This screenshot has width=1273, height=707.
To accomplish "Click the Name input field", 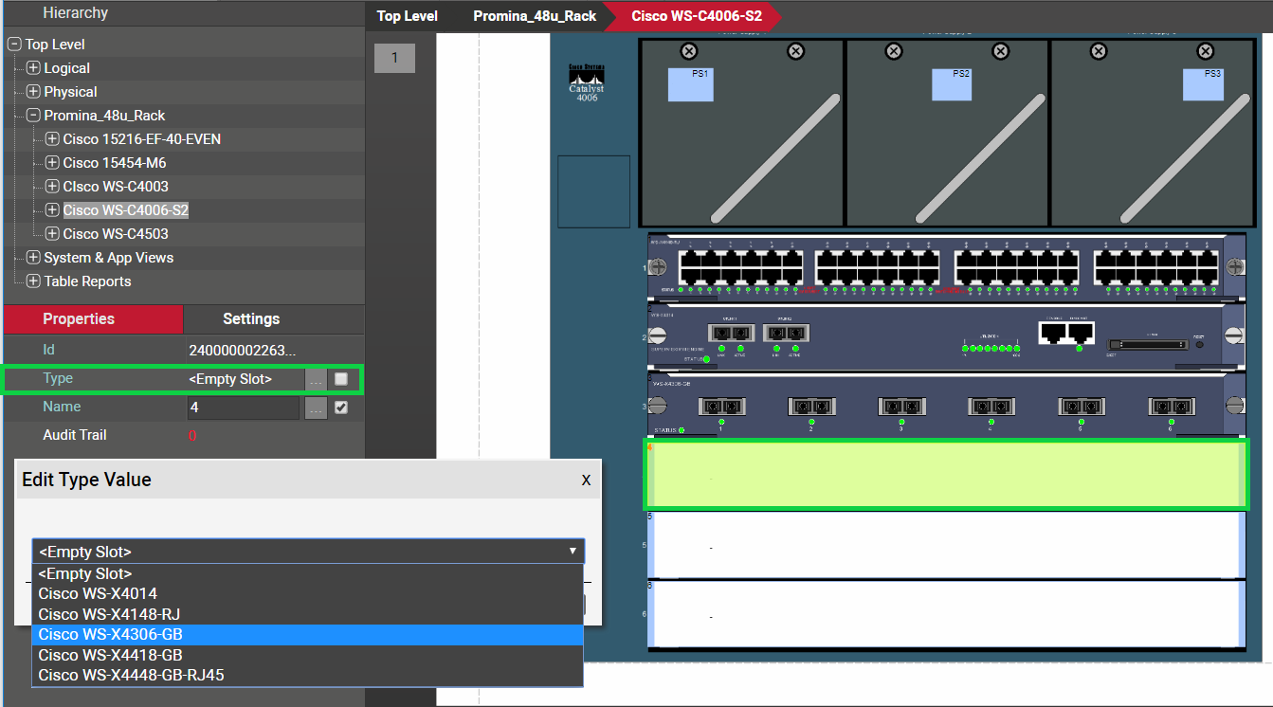I will (243, 408).
